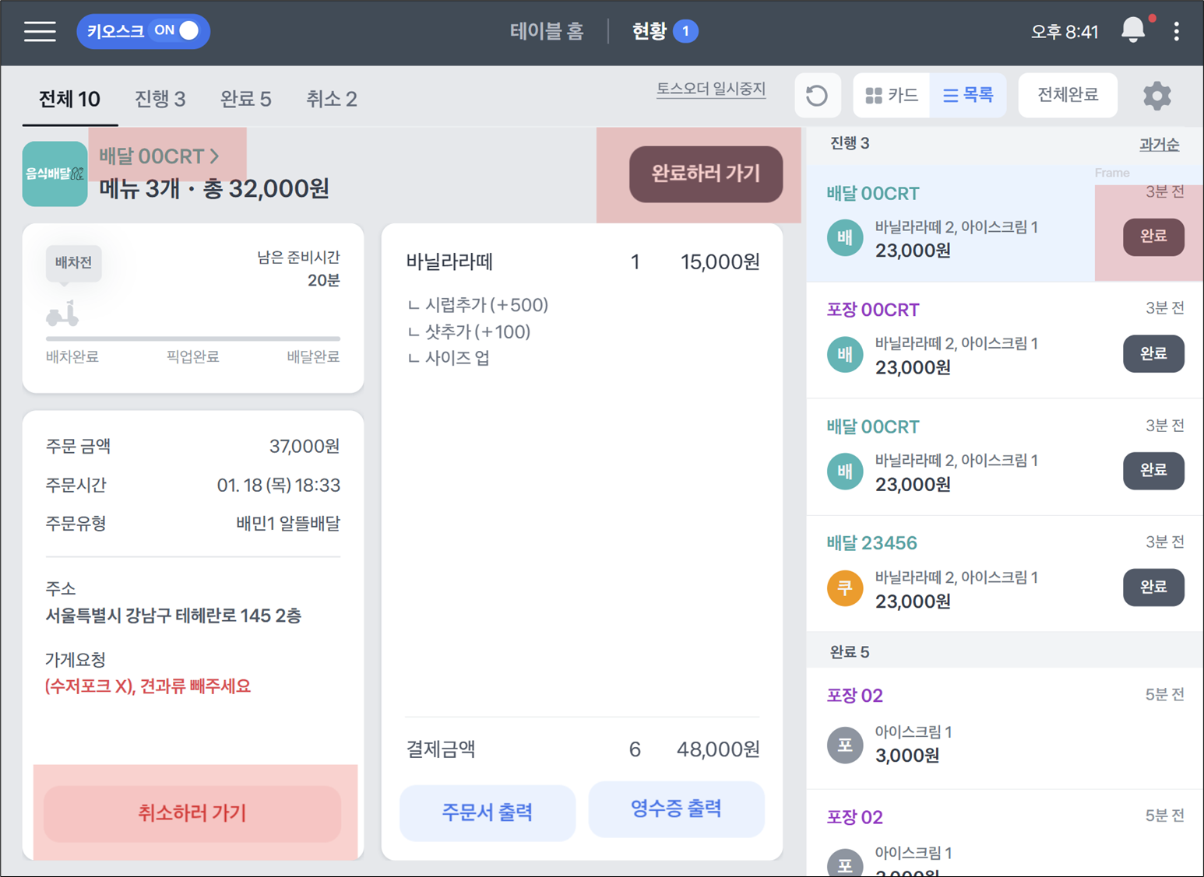Image resolution: width=1204 pixels, height=877 pixels.
Task: Click the red 가게요청 note text
Action: pyautogui.click(x=148, y=686)
